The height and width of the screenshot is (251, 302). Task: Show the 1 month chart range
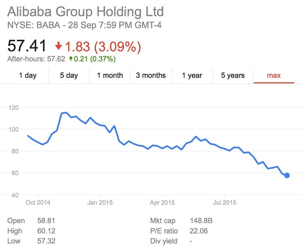110,76
